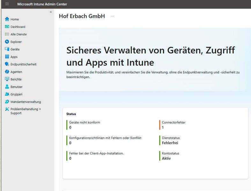Click the Benutzer person icon
Screen dimensions: 251x191
pos(7,87)
